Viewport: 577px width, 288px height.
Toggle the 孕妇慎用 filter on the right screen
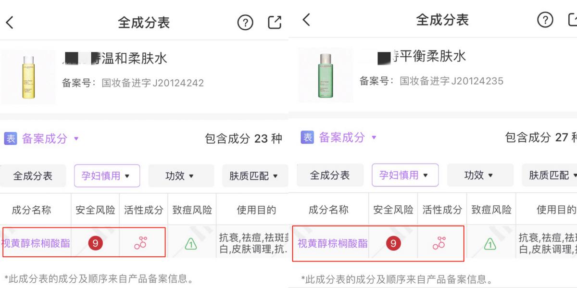(405, 175)
